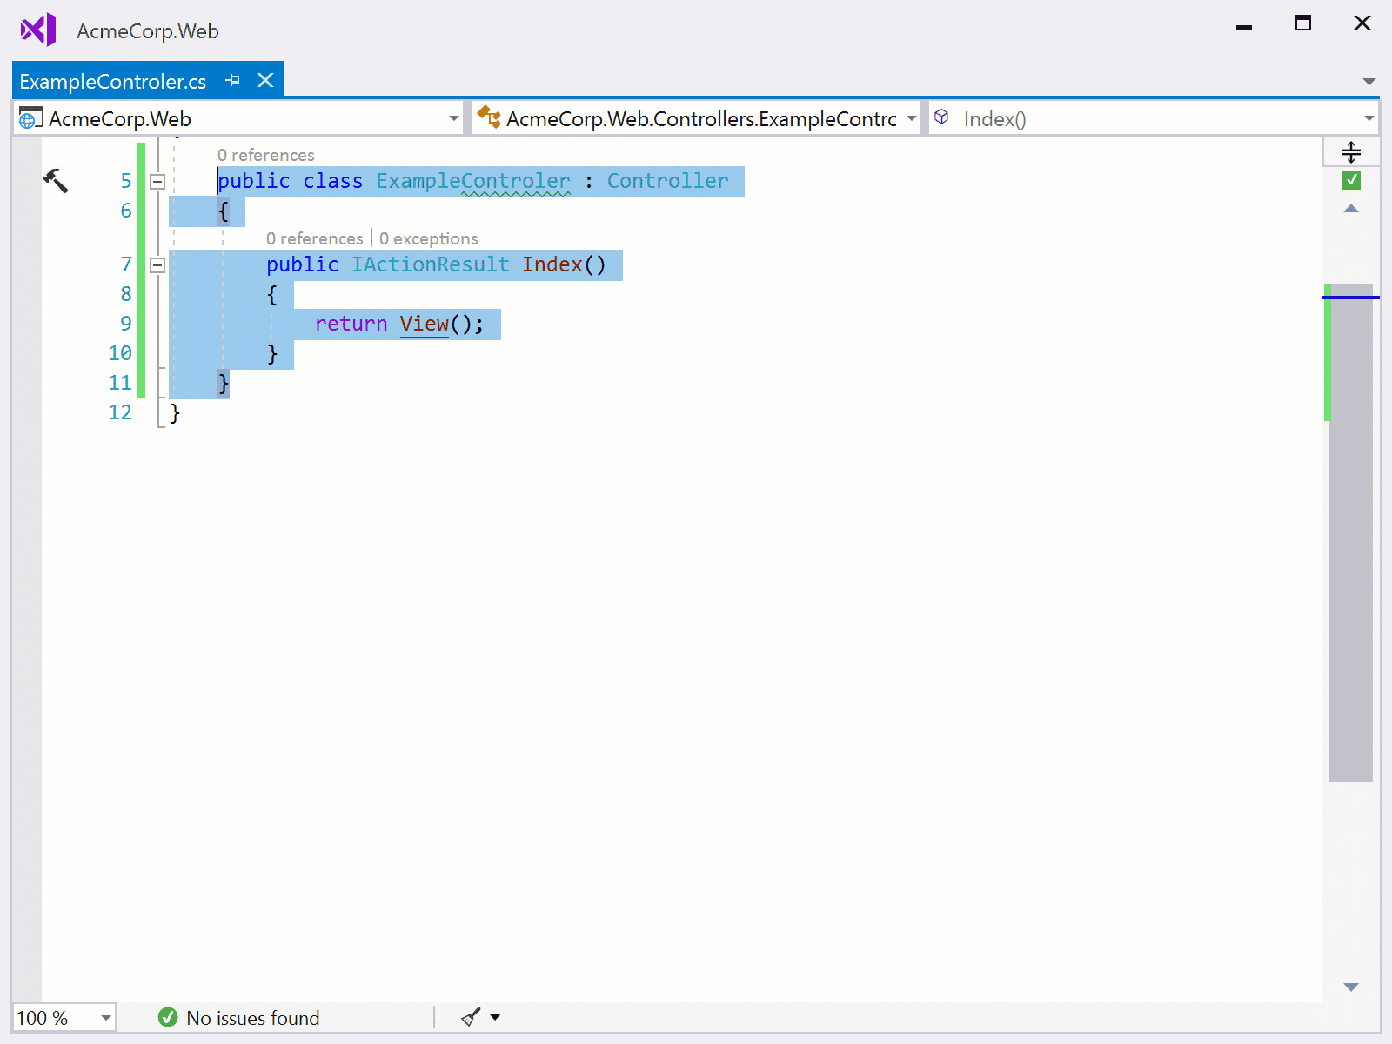Open the AcmeCorp.Web project dropdown
The height and width of the screenshot is (1044, 1392).
[452, 117]
